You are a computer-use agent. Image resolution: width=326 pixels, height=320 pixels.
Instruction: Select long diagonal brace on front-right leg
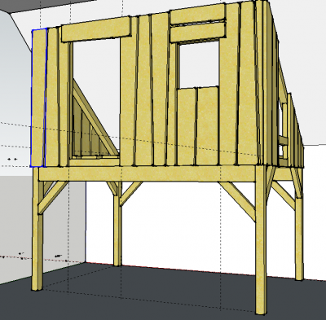[x=238, y=201]
